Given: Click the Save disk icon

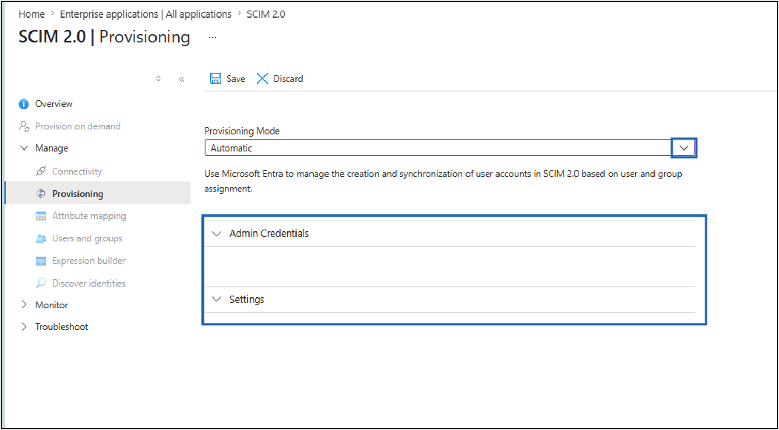Looking at the screenshot, I should point(215,78).
